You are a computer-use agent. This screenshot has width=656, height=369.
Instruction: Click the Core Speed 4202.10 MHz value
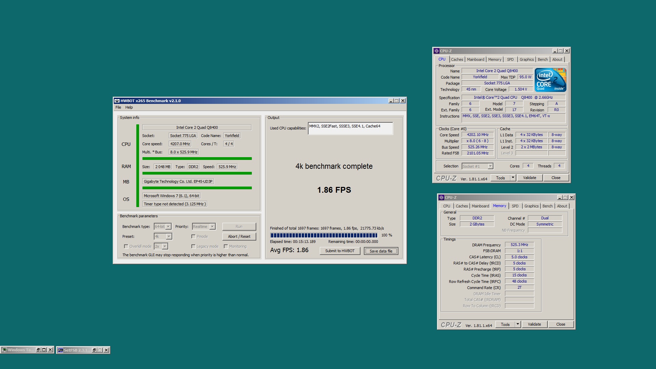(478, 135)
